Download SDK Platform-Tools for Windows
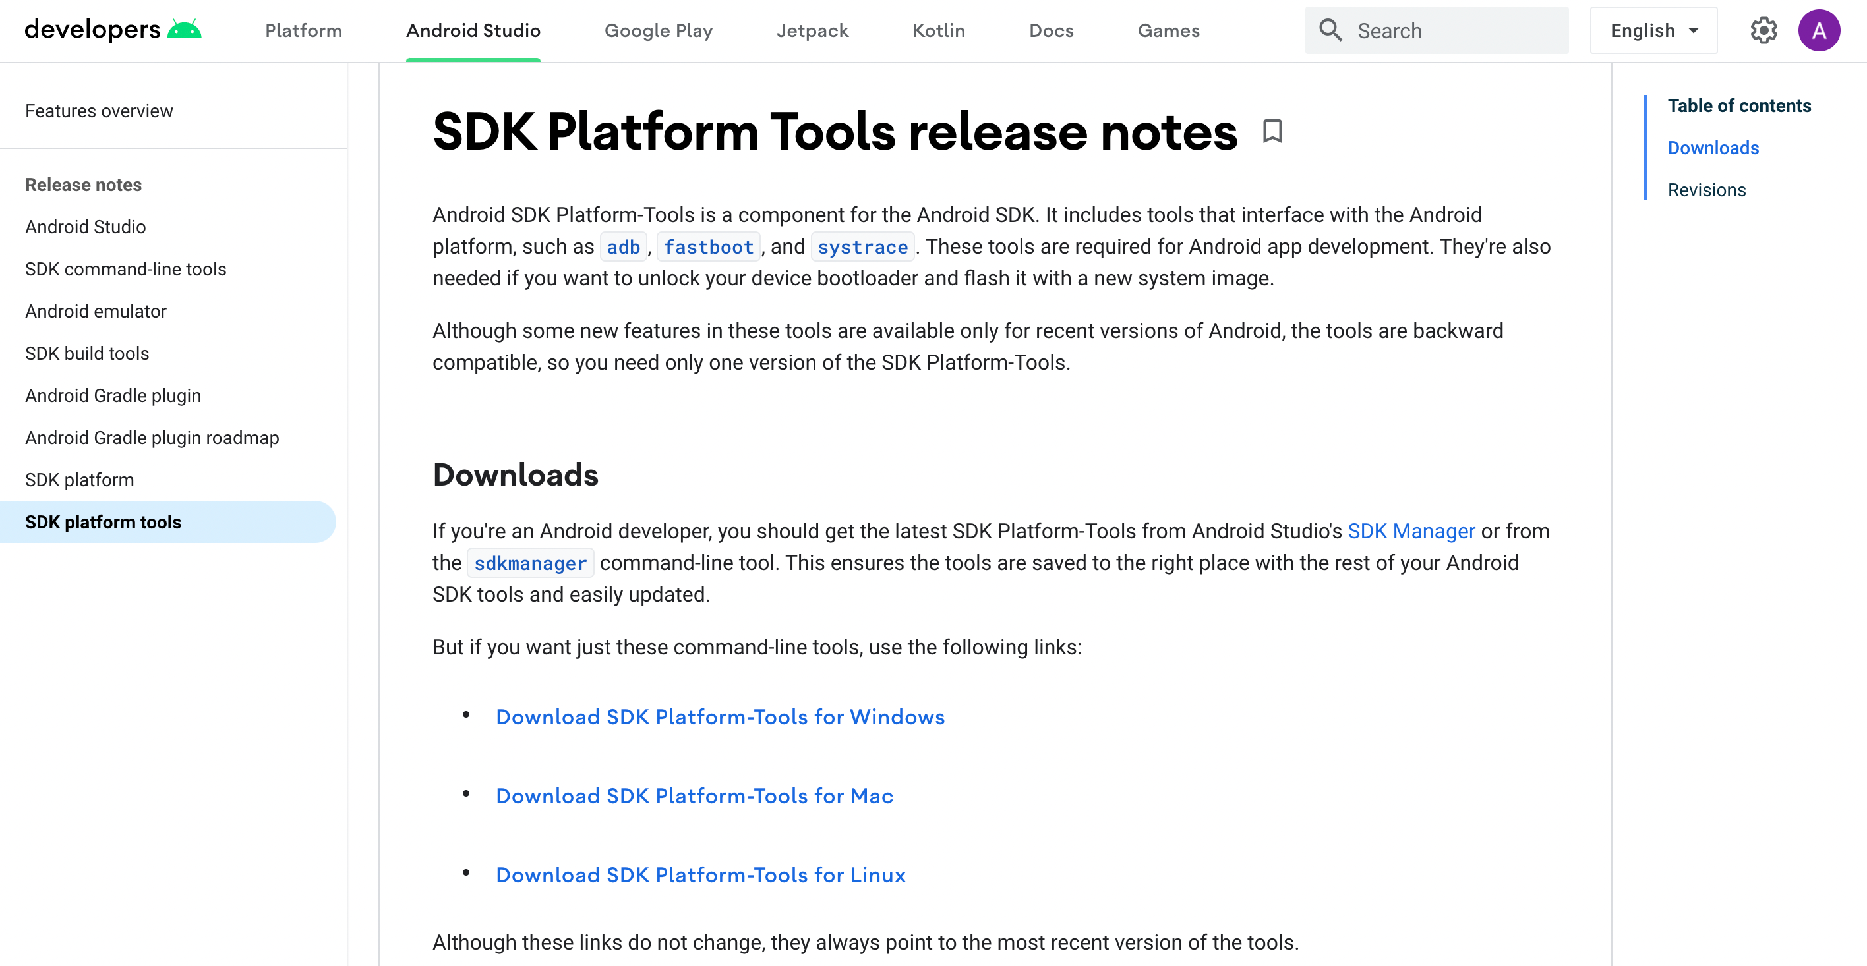 [720, 717]
